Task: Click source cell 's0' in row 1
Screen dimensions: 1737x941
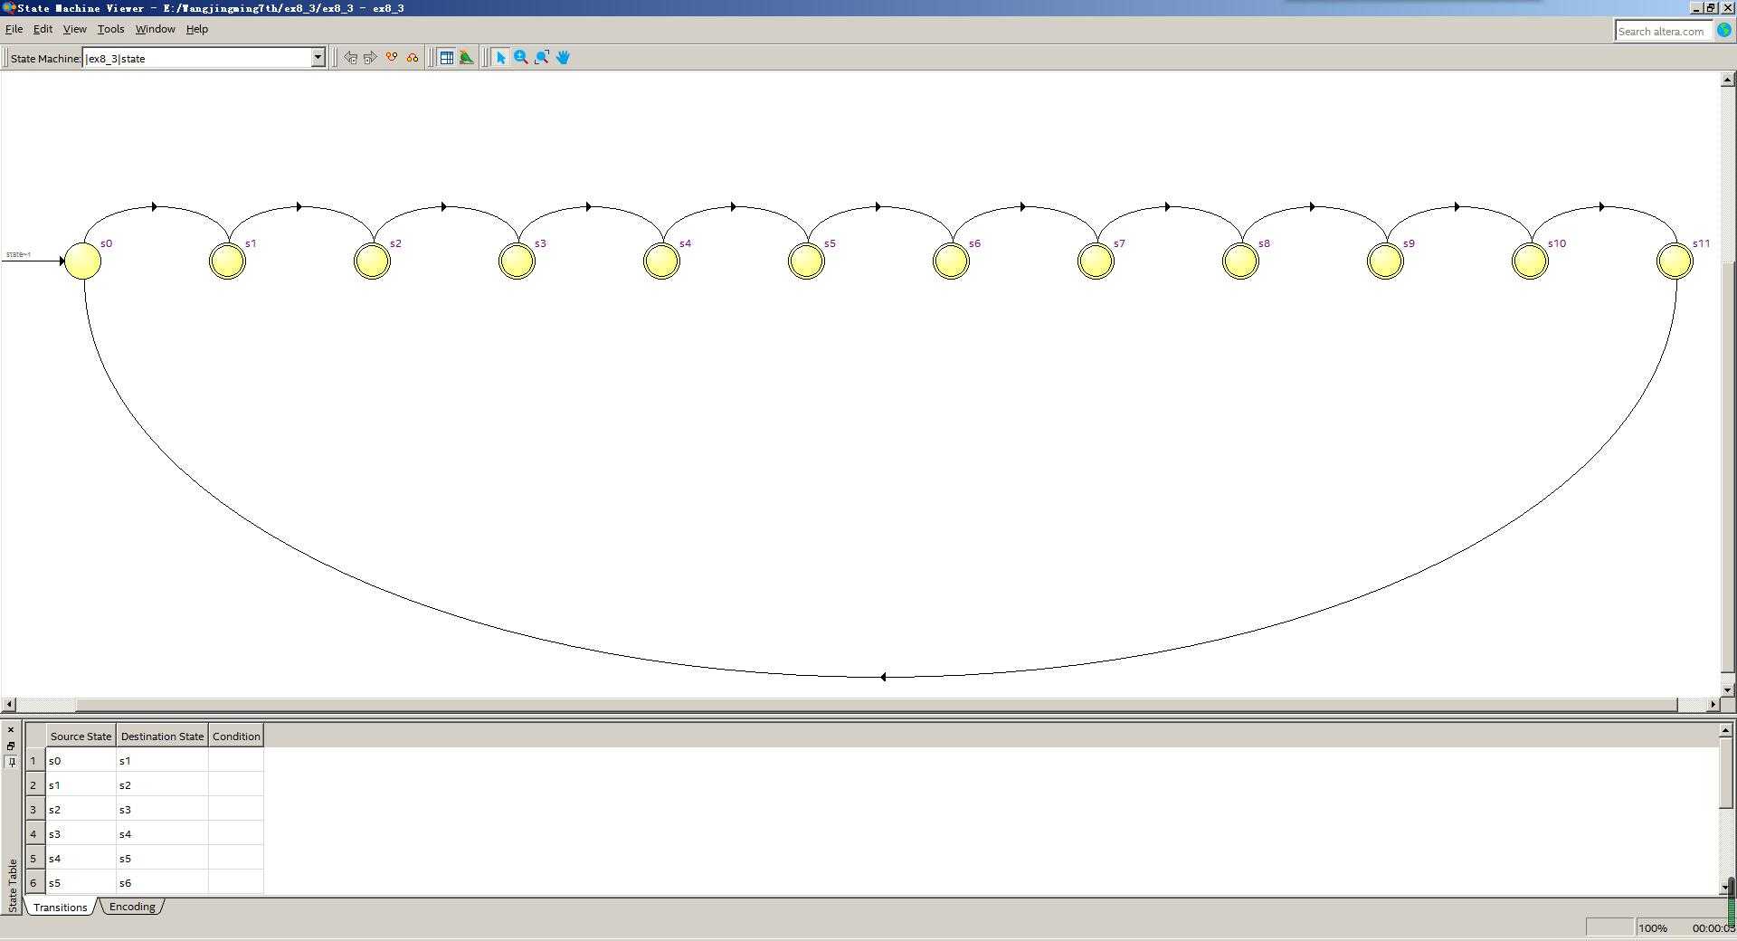Action: [81, 760]
